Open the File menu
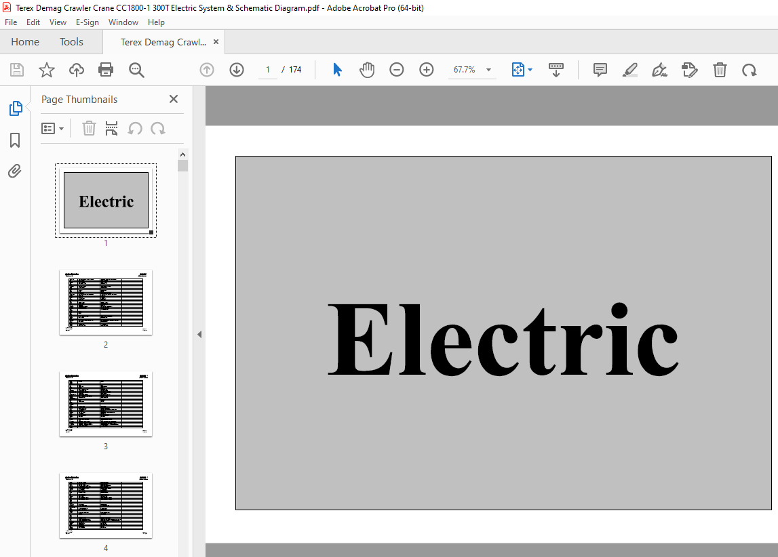The height and width of the screenshot is (557, 778). 11,22
